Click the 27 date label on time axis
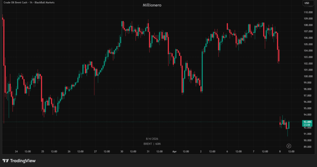The width and height of the screenshot is (317, 167). pos(95,152)
